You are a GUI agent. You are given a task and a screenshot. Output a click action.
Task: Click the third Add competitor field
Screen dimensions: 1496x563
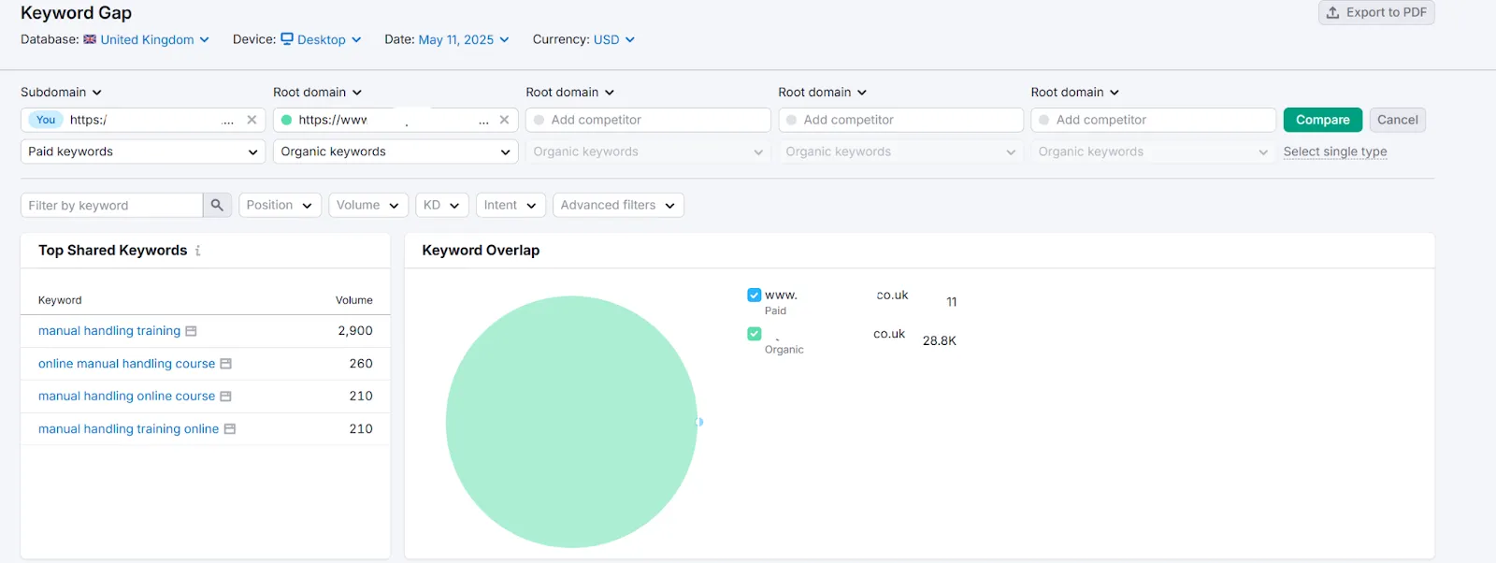648,120
